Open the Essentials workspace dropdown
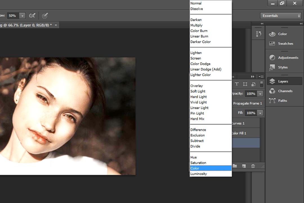Viewport: 304px width, 203px height. [x=281, y=16]
